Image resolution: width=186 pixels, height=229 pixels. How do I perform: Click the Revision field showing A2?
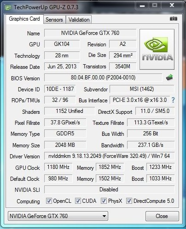point(122,44)
